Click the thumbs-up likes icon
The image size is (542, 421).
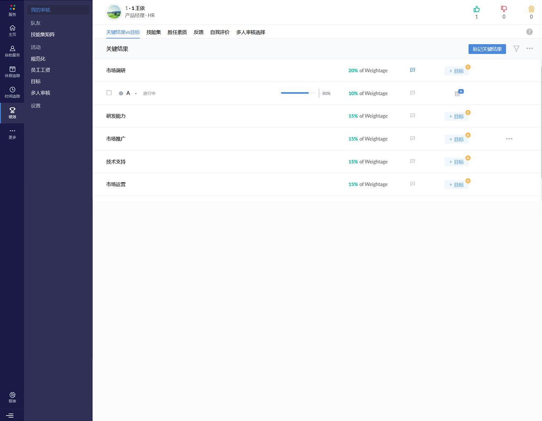click(477, 9)
